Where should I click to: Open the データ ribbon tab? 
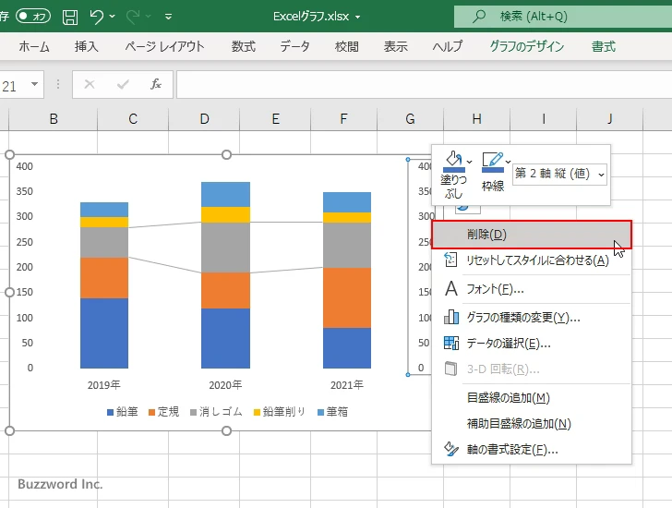pyautogui.click(x=294, y=46)
